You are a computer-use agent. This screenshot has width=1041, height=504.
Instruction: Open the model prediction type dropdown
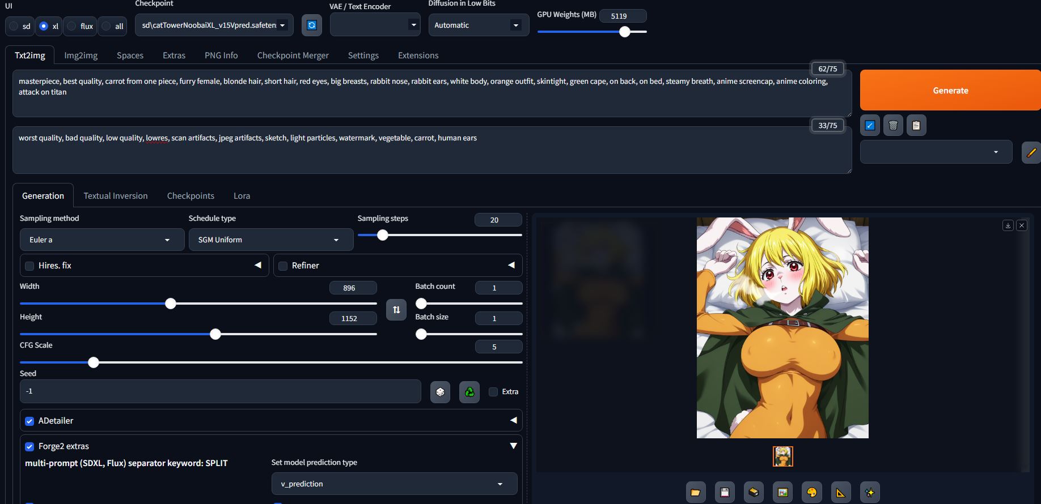(394, 484)
